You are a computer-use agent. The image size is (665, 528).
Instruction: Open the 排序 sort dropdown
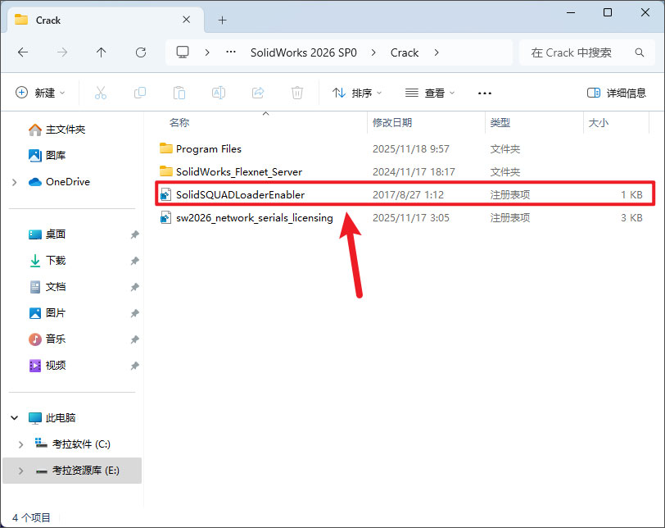tap(359, 93)
